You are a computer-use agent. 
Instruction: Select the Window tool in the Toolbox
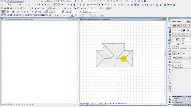(x=170, y=35)
